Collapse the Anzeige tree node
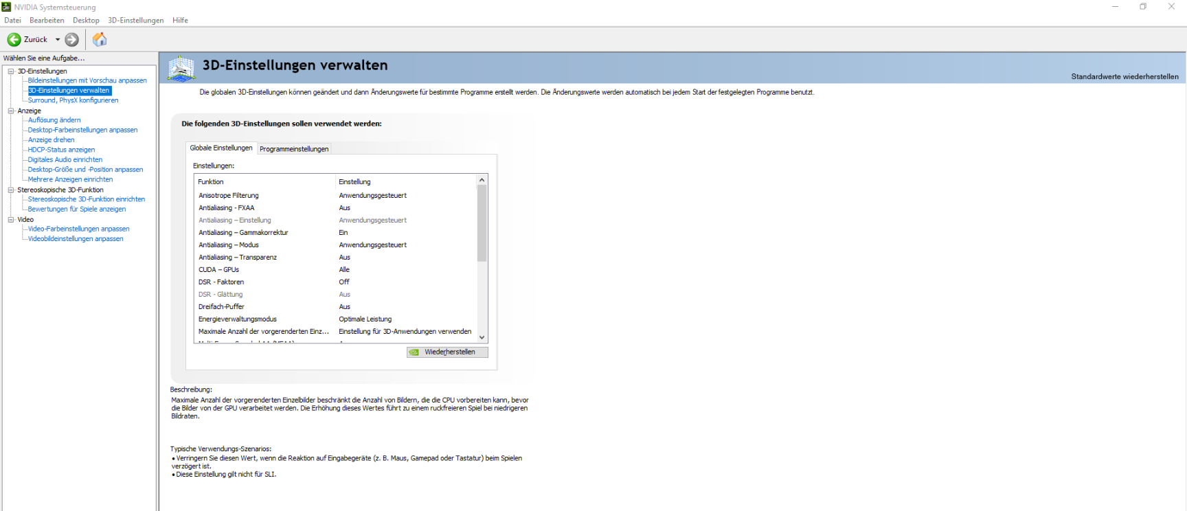Viewport: 1187px width, 511px height. 11,111
